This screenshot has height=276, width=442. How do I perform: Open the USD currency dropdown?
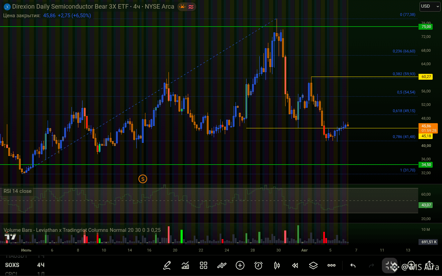[x=429, y=6]
